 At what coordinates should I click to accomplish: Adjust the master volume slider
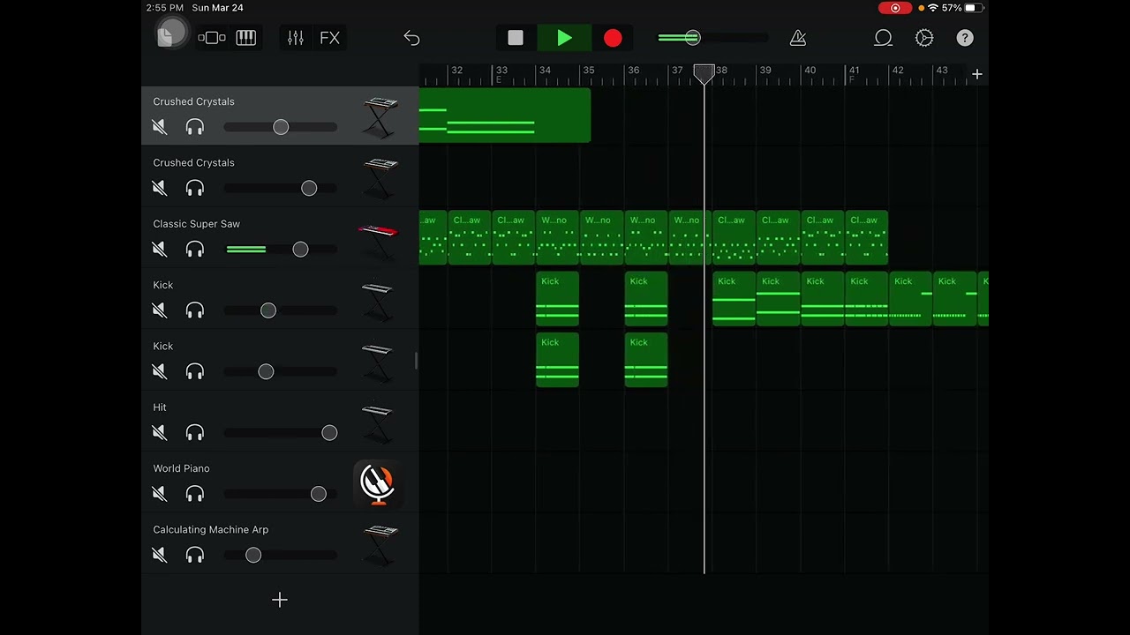(712, 38)
